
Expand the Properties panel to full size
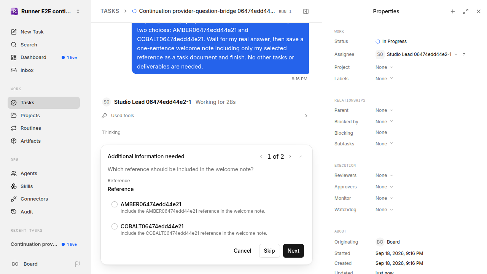[x=466, y=11]
